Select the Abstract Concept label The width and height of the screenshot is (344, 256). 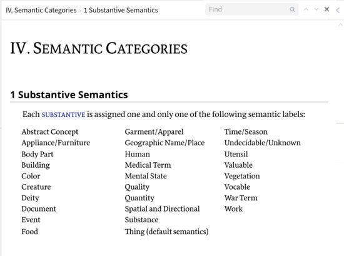click(x=50, y=131)
